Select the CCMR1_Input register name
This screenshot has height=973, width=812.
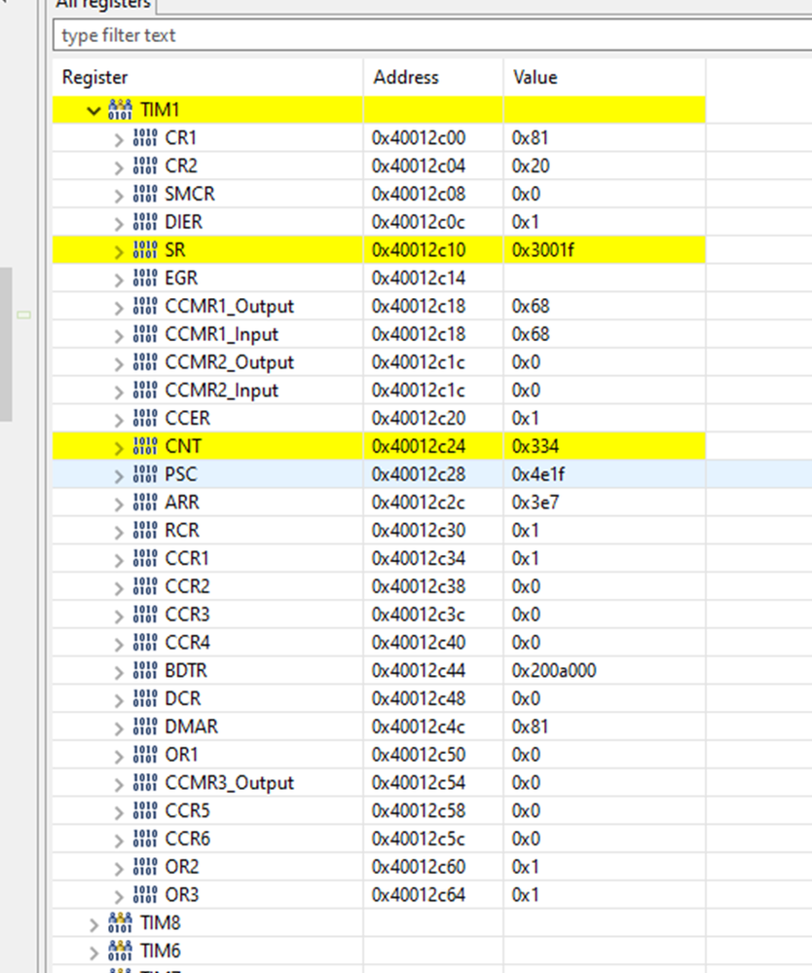tap(222, 334)
